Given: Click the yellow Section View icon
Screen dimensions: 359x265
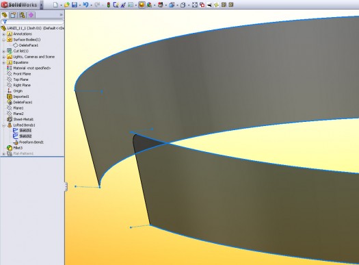Looking at the screenshot, I should (x=216, y=5).
